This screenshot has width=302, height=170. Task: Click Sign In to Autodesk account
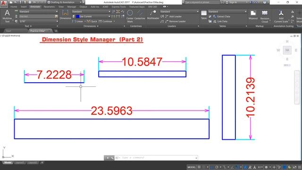[231, 2]
